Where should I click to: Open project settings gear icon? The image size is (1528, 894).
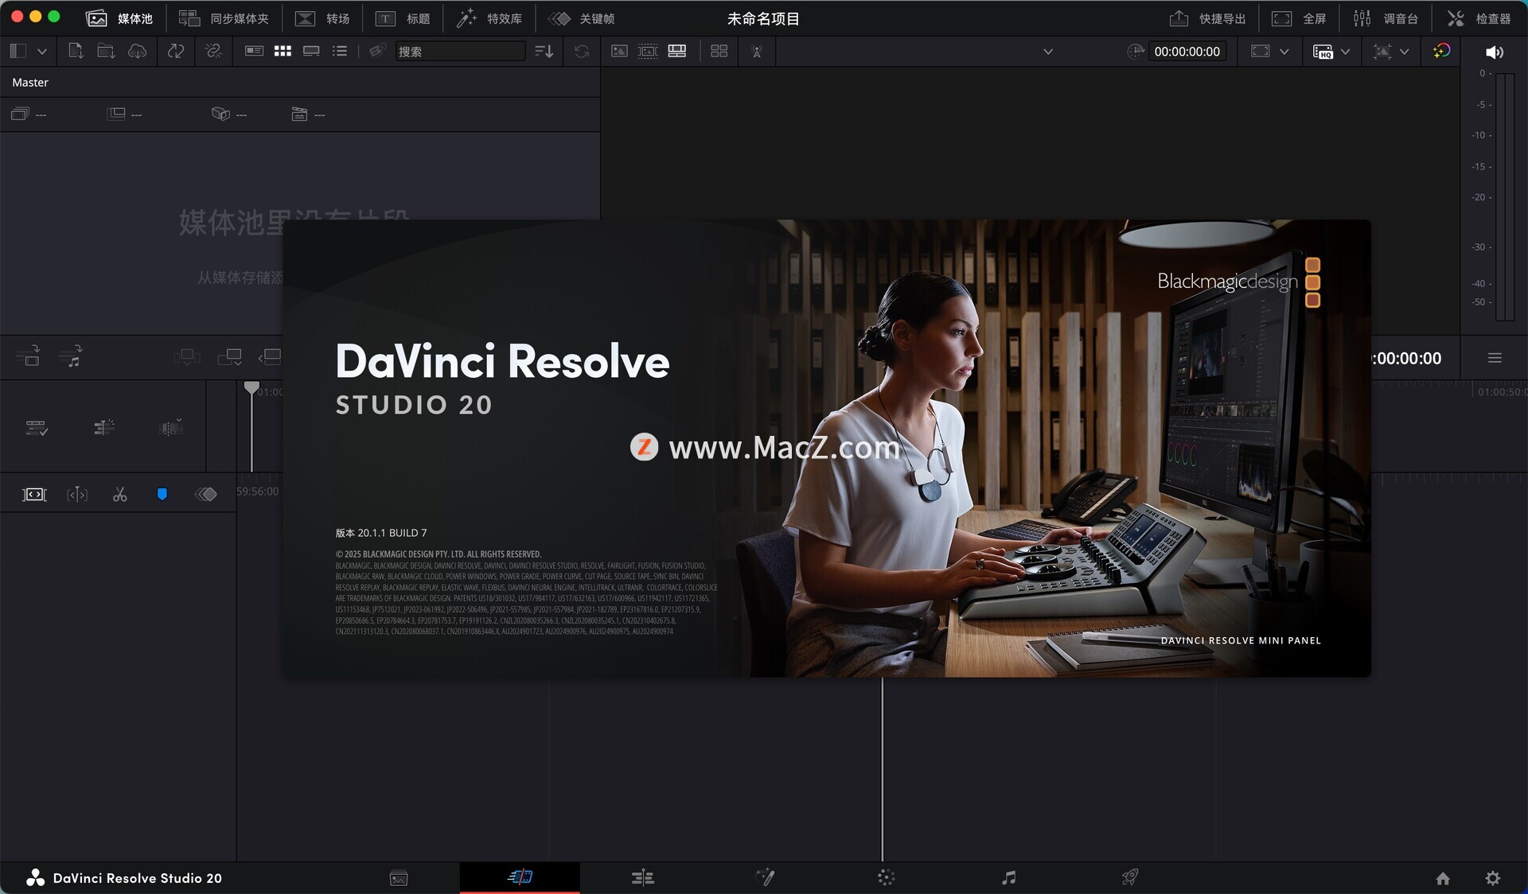(x=1493, y=878)
